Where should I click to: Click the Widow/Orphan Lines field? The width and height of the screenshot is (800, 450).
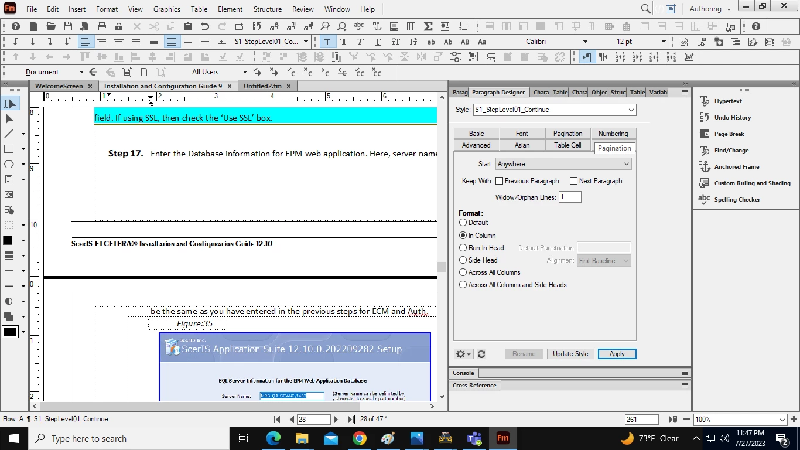pos(570,197)
